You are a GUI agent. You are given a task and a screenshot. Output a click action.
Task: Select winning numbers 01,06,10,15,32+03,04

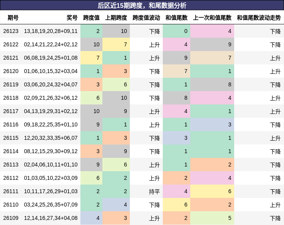tap(51, 71)
